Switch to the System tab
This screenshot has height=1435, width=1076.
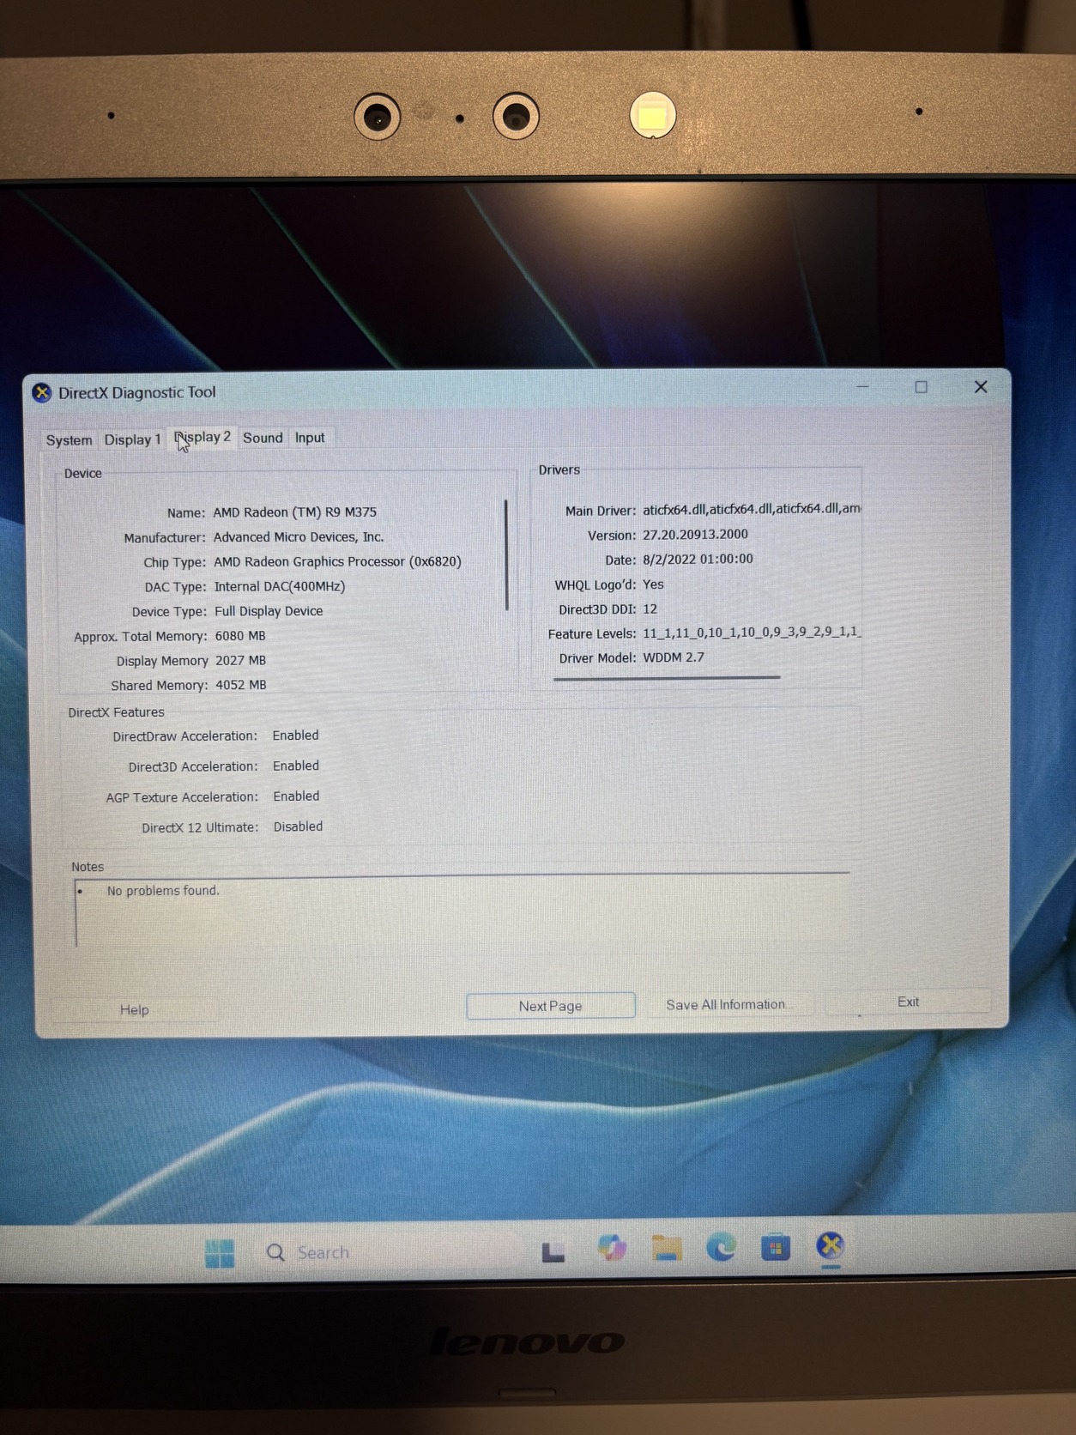pyautogui.click(x=69, y=439)
